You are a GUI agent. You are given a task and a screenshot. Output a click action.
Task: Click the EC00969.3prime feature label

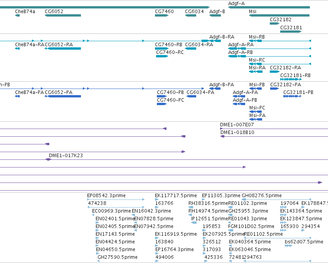coord(111,211)
